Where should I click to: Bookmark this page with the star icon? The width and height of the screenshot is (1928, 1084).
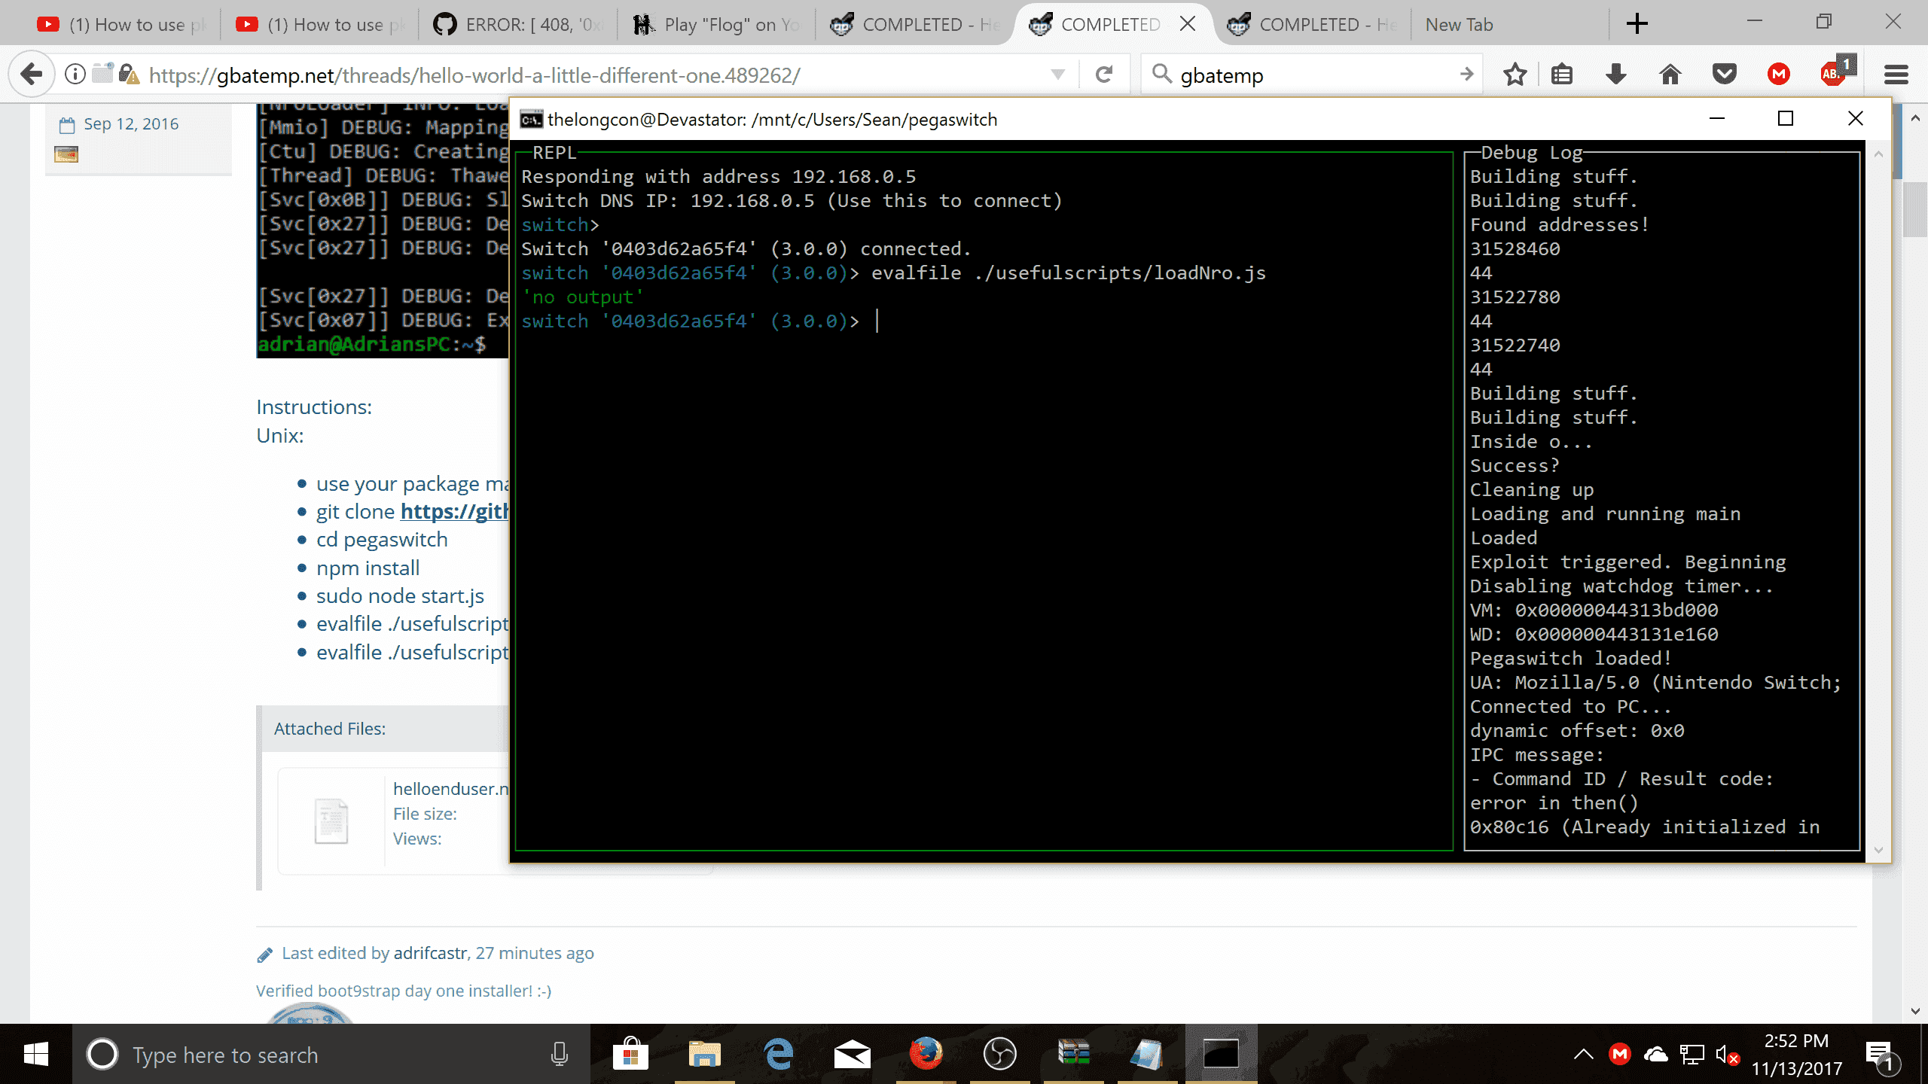coord(1515,75)
